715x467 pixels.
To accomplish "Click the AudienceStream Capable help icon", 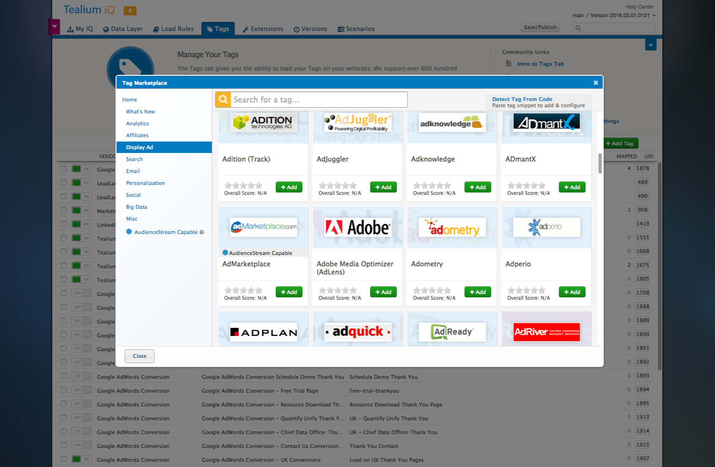I will [x=202, y=232].
